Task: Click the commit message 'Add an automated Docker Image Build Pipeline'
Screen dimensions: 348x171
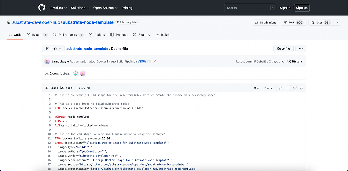Action: (102, 62)
